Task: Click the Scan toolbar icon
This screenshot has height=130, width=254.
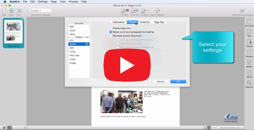Action: [x=11, y=12]
